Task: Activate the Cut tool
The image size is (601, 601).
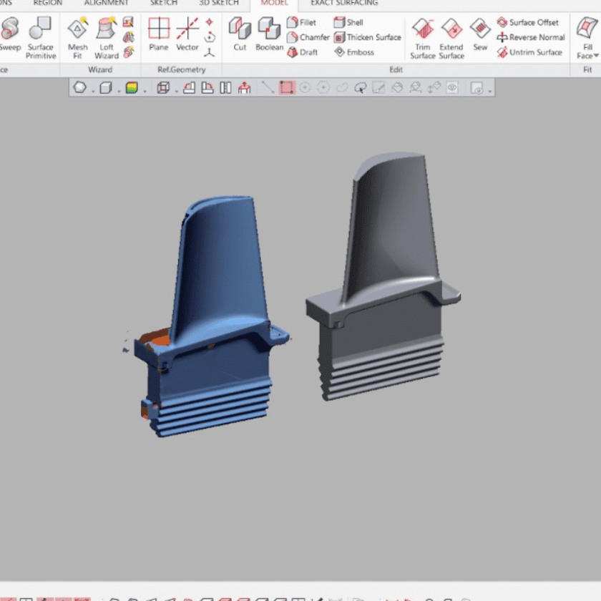Action: (240, 34)
